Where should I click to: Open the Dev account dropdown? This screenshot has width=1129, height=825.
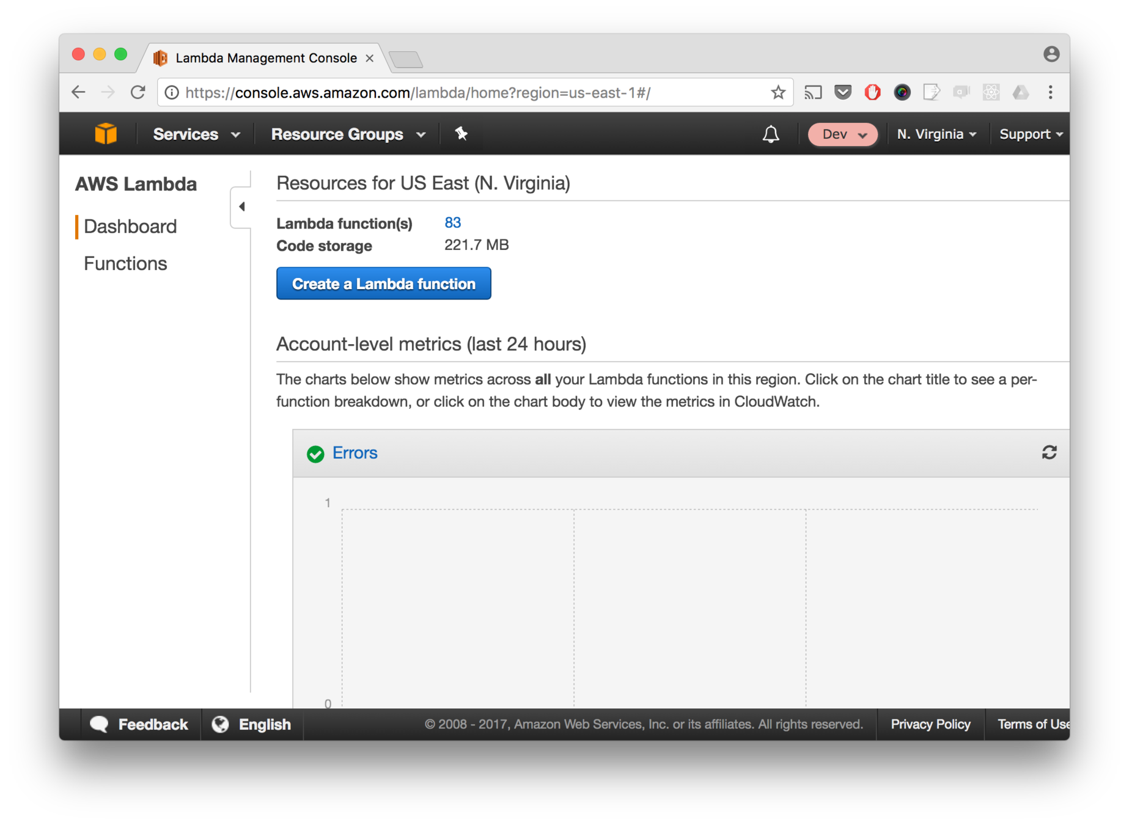842,134
